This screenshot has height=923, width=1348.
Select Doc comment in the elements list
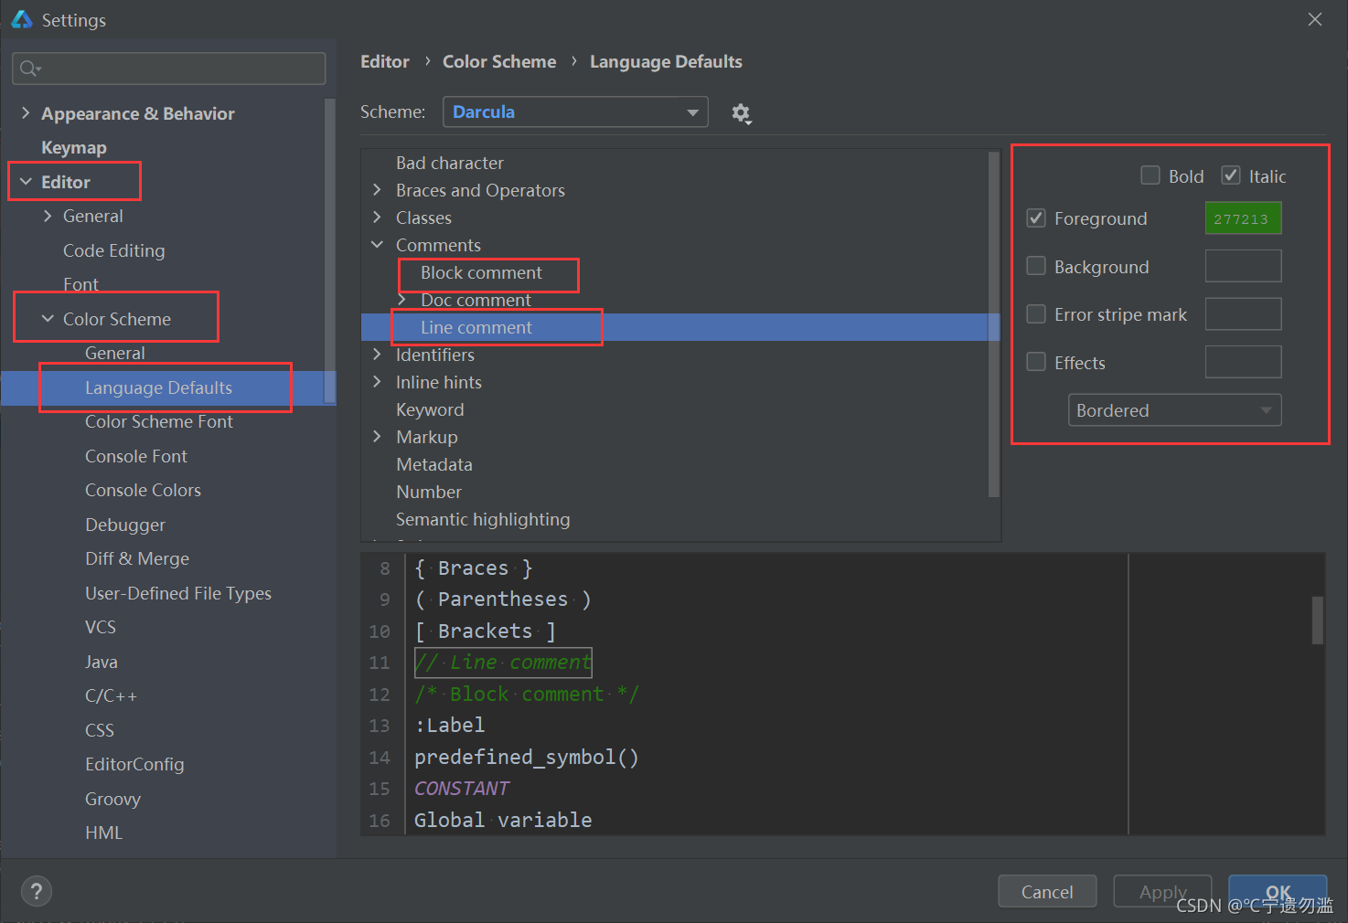tap(476, 299)
